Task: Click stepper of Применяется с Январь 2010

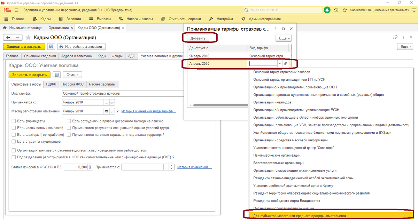Action: pyautogui.click(x=112, y=102)
